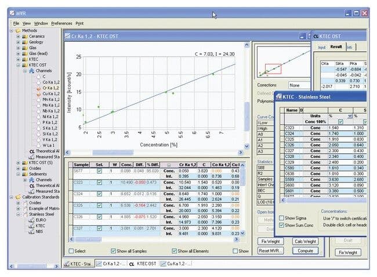Toggle Sel. checkbox for sample S677
The width and height of the screenshot is (377, 277).
99,171
